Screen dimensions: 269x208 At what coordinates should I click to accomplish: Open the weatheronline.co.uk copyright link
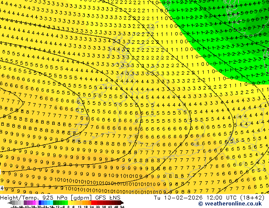(230, 204)
